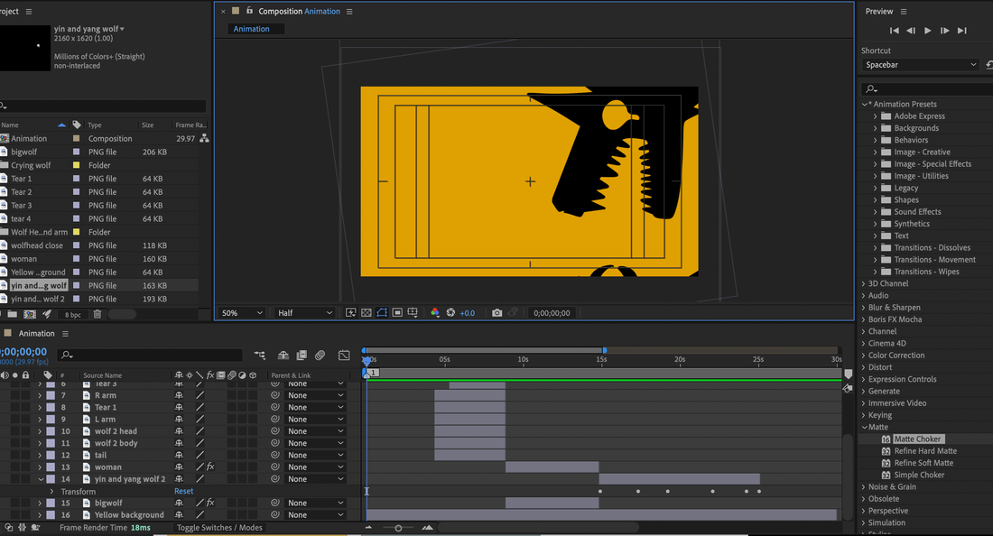
Task: Expand the Backgrounds presets folder
Action: point(876,128)
